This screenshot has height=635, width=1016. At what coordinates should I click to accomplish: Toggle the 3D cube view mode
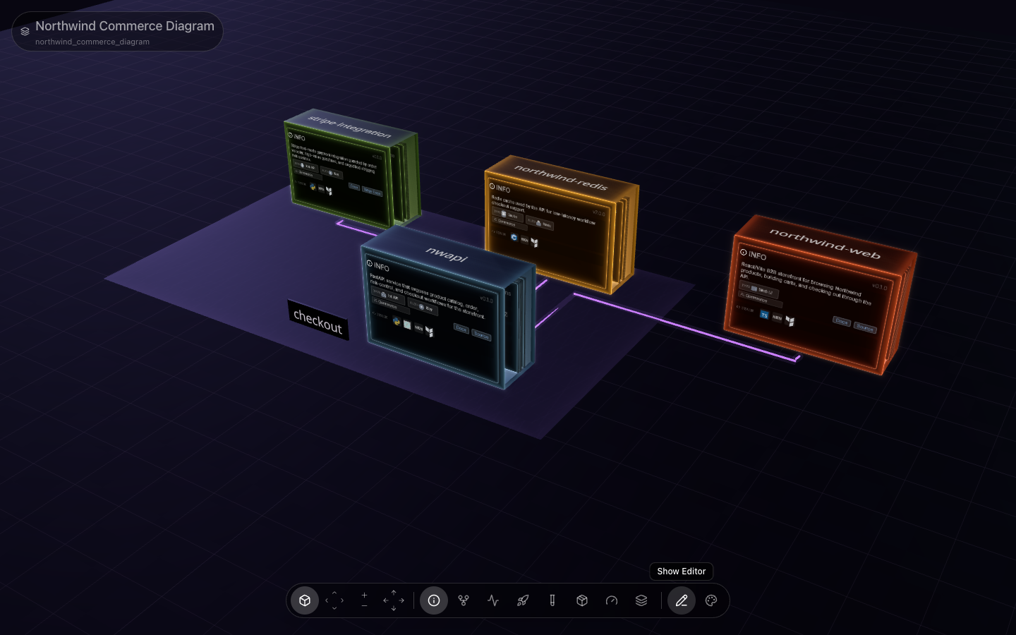click(x=305, y=600)
